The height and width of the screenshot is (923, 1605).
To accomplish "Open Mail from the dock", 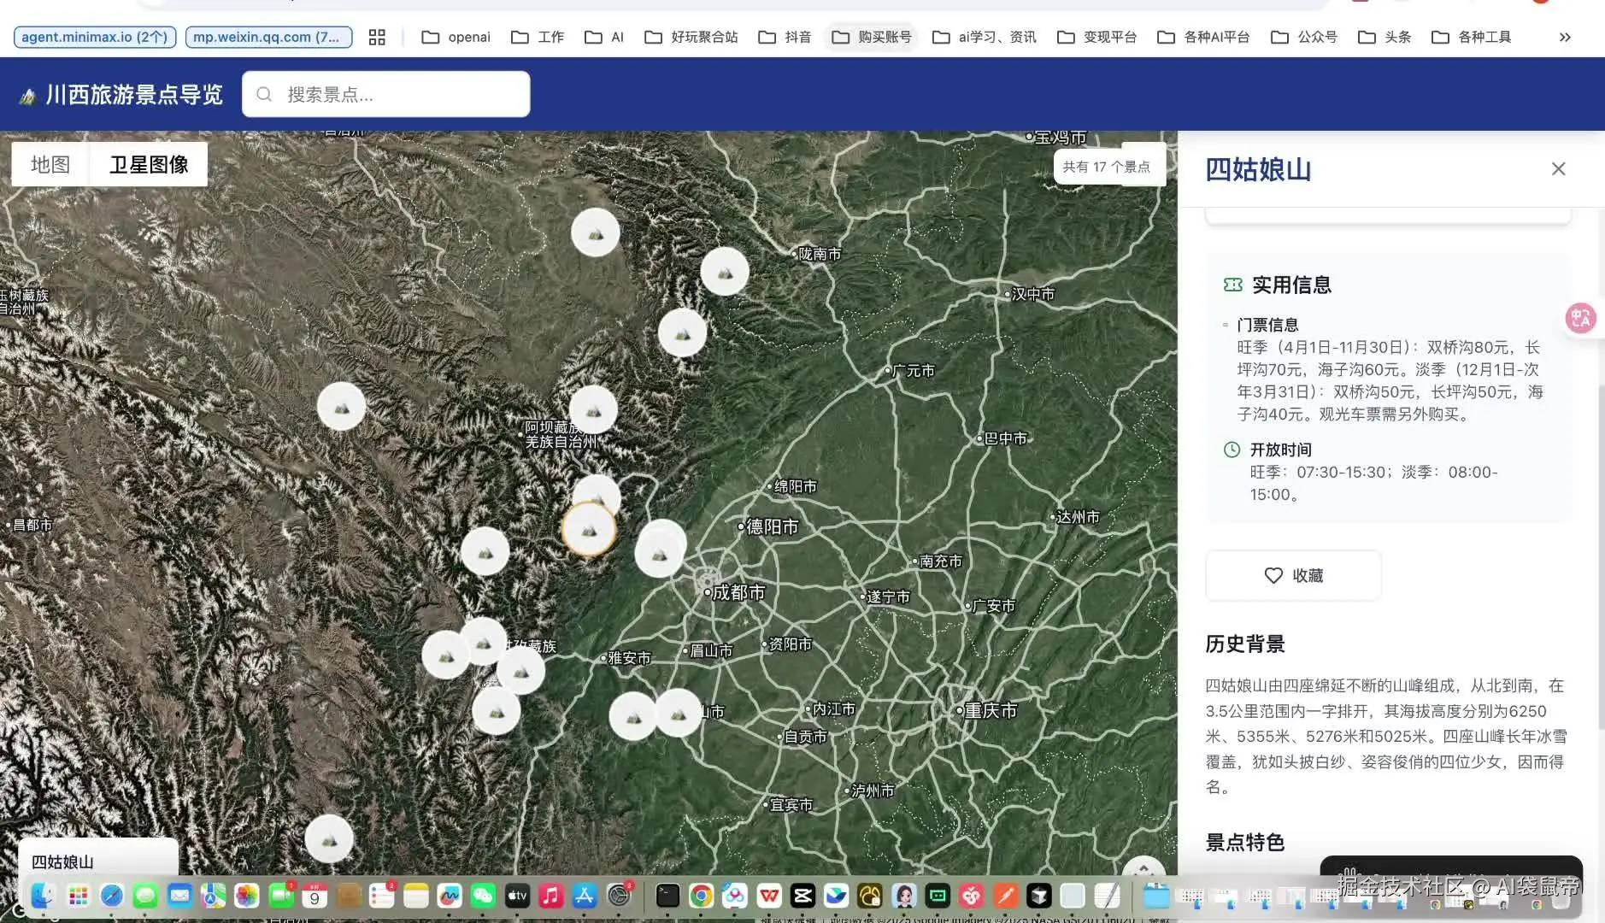I will [179, 895].
